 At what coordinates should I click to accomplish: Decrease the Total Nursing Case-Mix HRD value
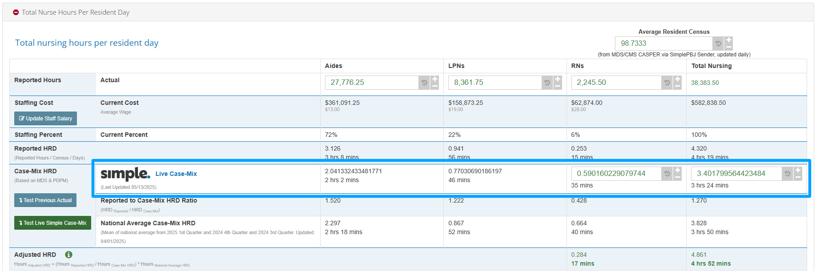click(798, 177)
